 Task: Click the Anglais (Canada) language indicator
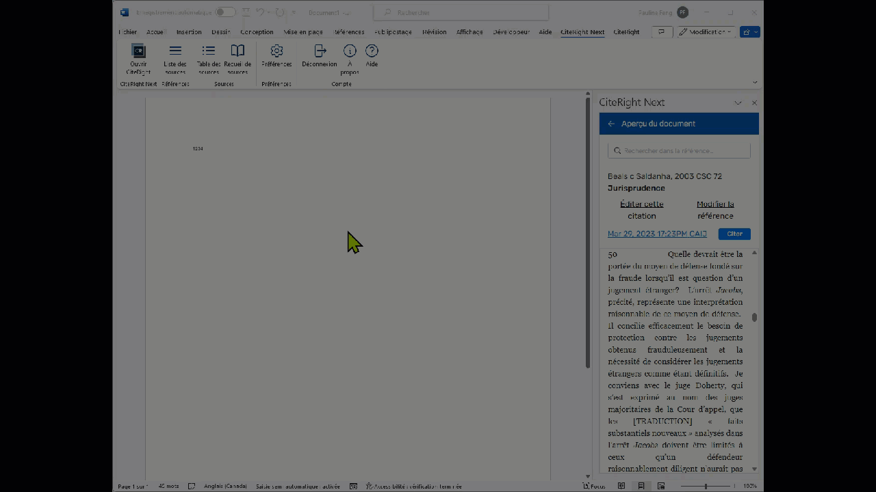[225, 486]
